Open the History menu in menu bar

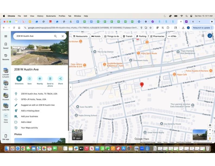click(40, 16)
